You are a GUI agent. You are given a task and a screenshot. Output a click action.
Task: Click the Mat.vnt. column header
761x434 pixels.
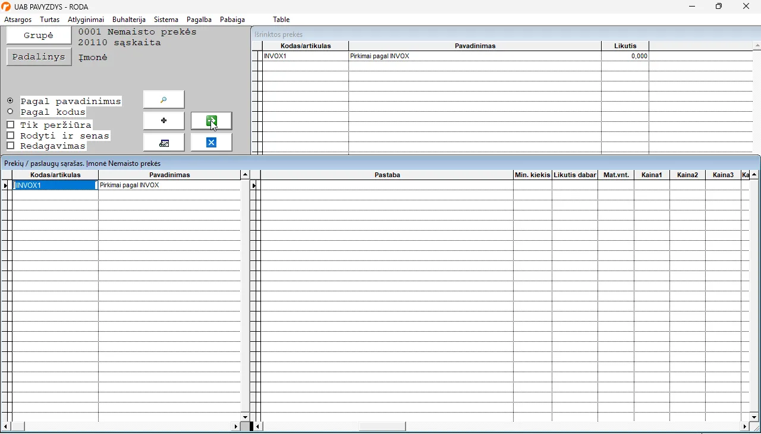click(616, 175)
